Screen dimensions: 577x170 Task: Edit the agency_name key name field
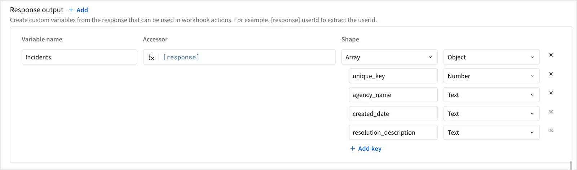393,95
